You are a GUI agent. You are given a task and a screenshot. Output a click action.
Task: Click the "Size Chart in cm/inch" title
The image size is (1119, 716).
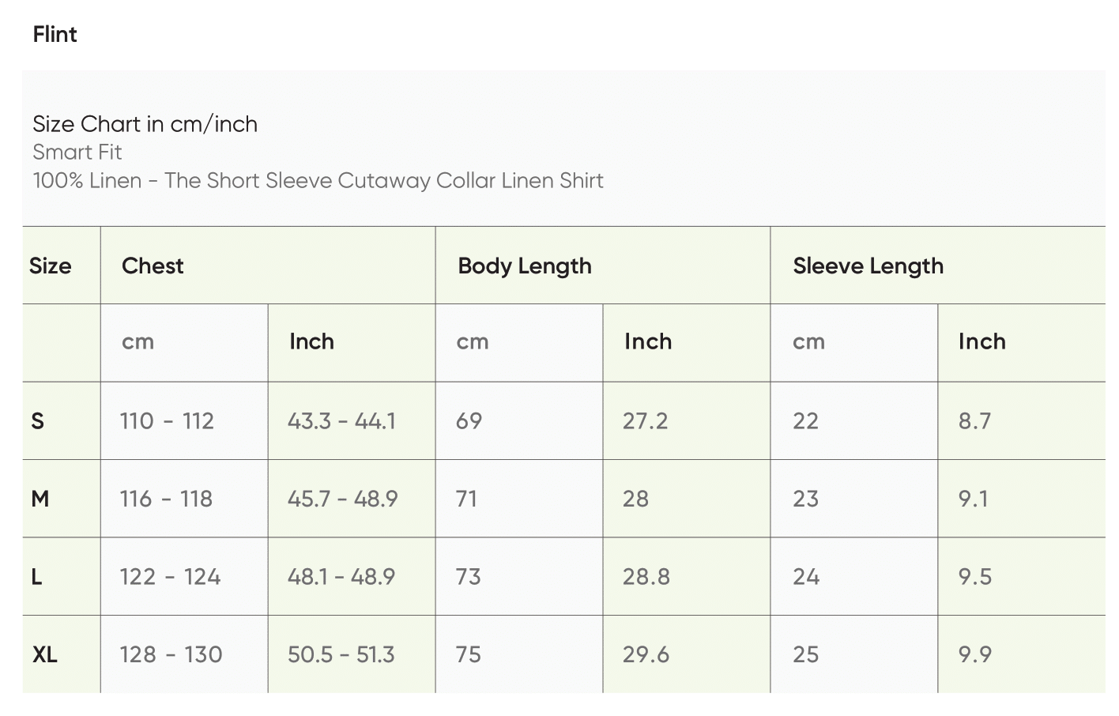click(x=145, y=124)
